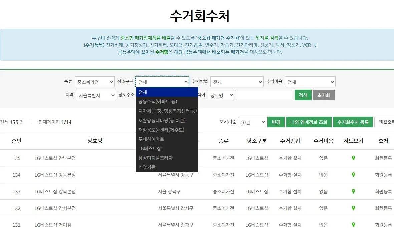The image size is (394, 228).
Task: Select 재활용도움센터(제주도) option
Action: click(167, 130)
